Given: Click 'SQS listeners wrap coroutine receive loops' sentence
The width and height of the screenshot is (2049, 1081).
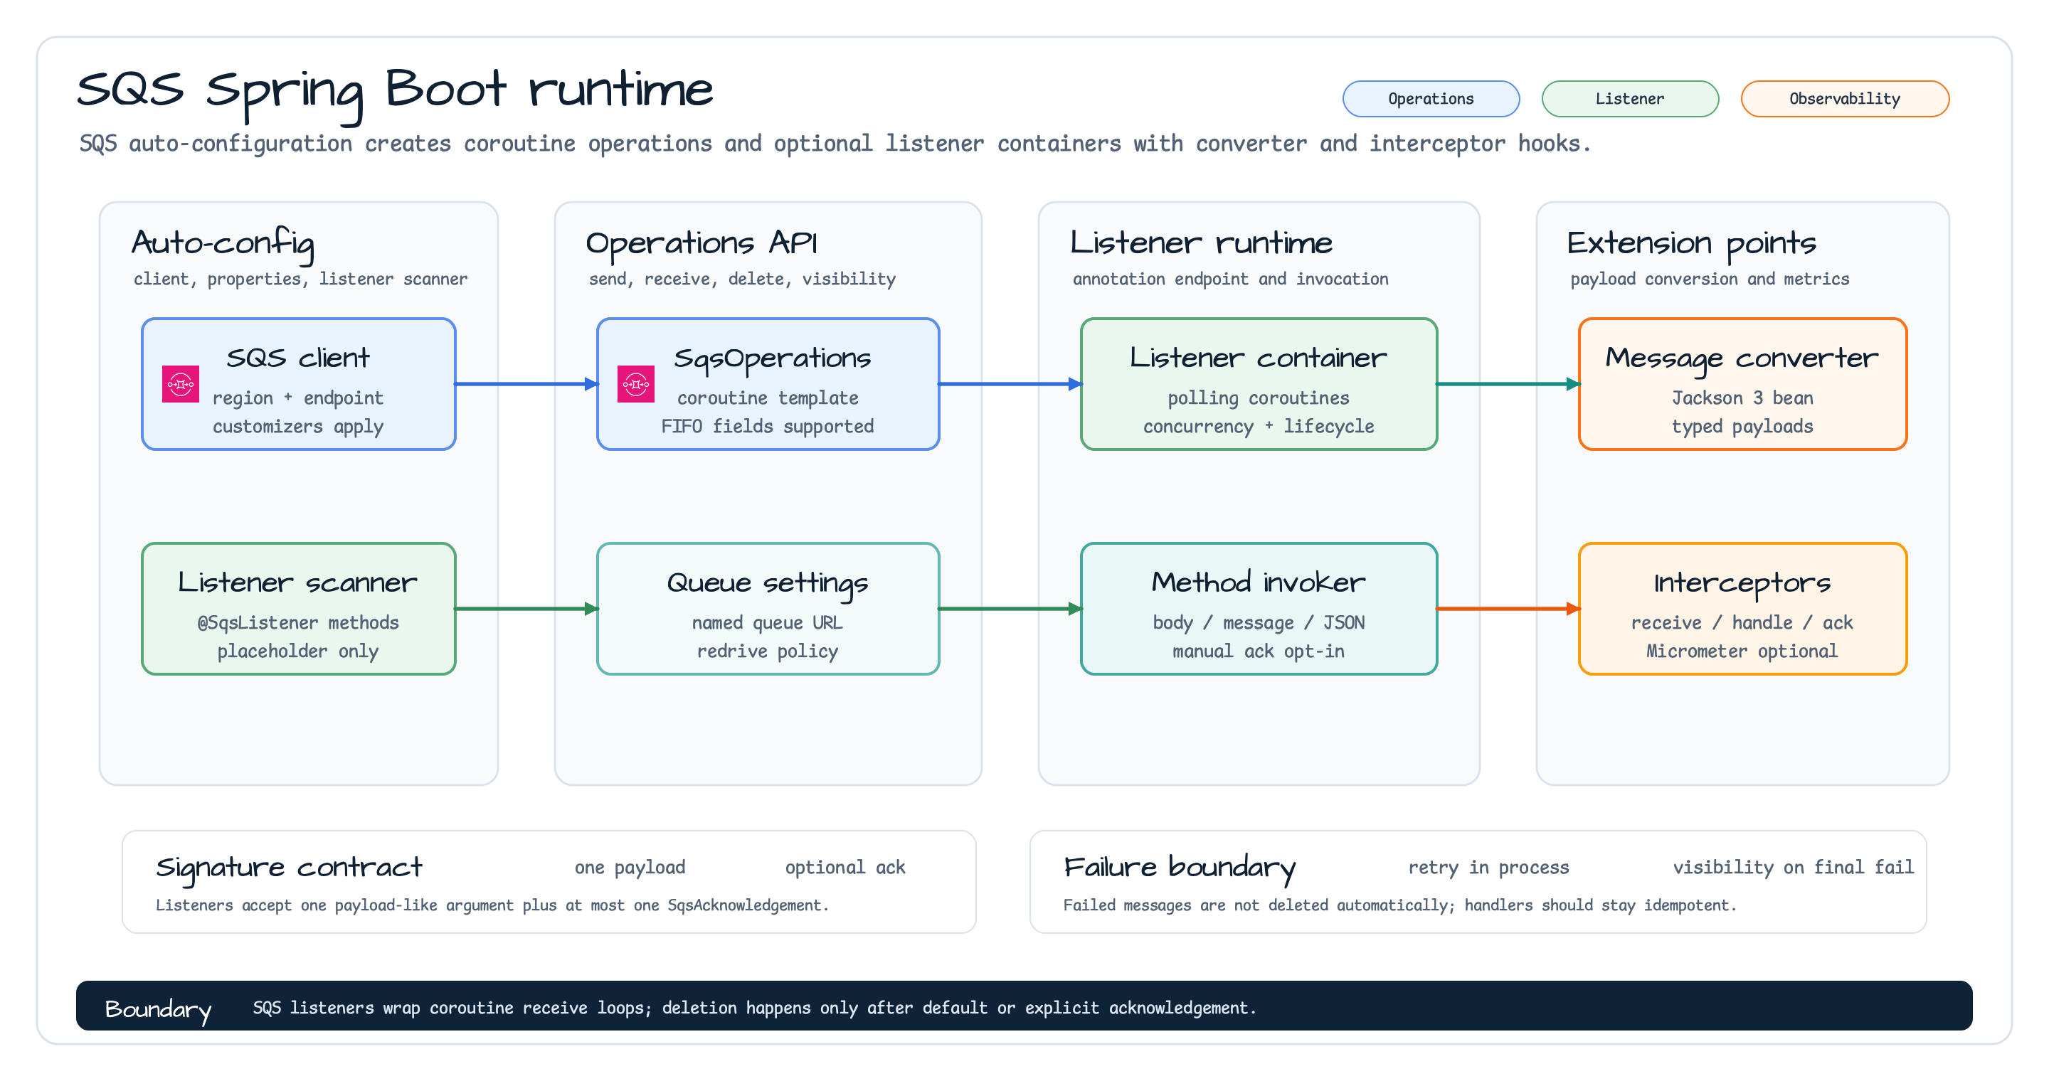Looking at the screenshot, I should pyautogui.click(x=754, y=1008).
